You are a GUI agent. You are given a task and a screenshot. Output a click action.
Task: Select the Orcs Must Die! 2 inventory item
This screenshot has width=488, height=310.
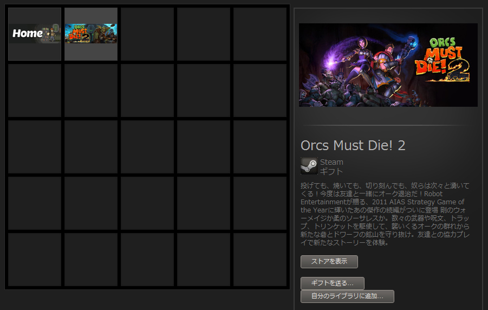[x=91, y=34]
